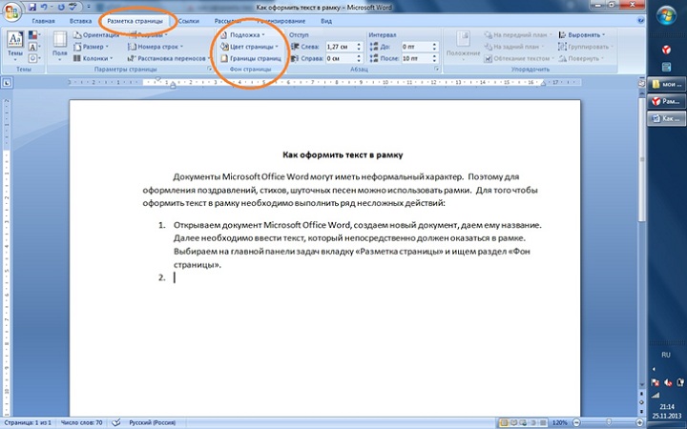The width and height of the screenshot is (687, 429).
Task: Click the tab selector left of ruler
Action: coord(8,82)
